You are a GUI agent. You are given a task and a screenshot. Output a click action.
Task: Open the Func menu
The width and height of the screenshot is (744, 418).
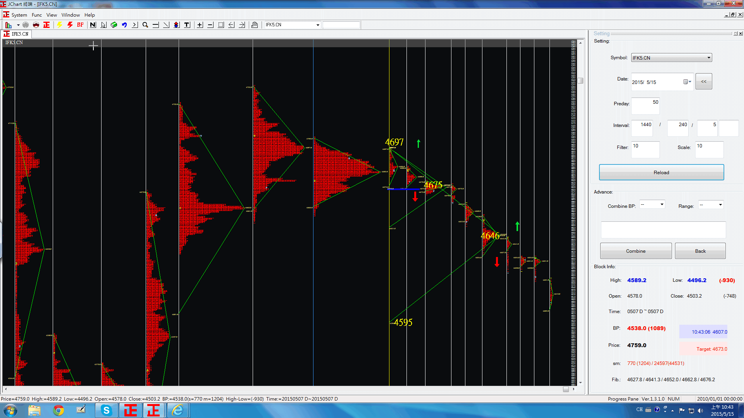tap(37, 15)
